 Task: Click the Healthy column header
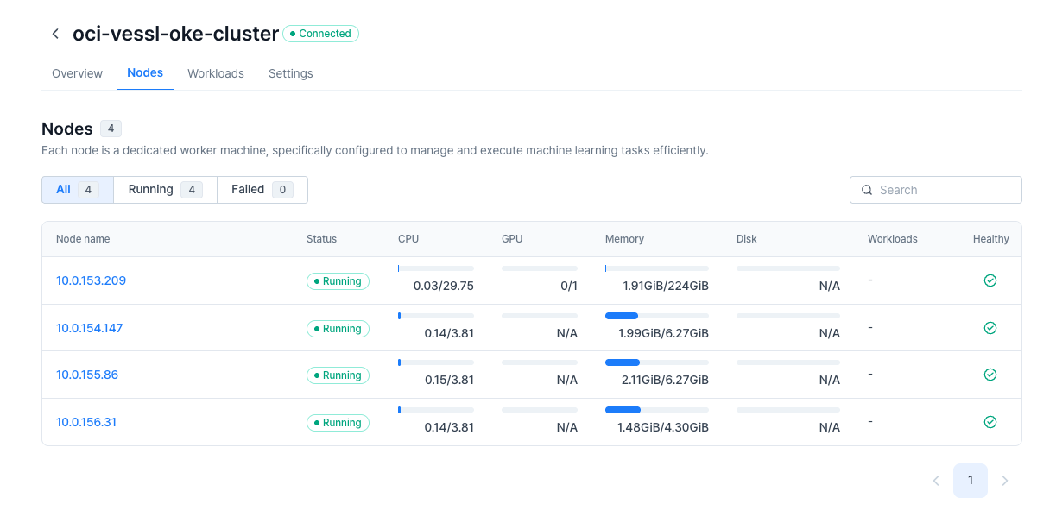pyautogui.click(x=991, y=239)
